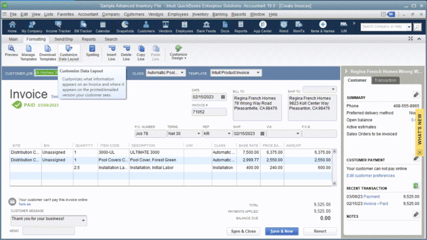Open Bank Feeds icon
The width and height of the screenshot is (427, 240).
coord(206,27)
